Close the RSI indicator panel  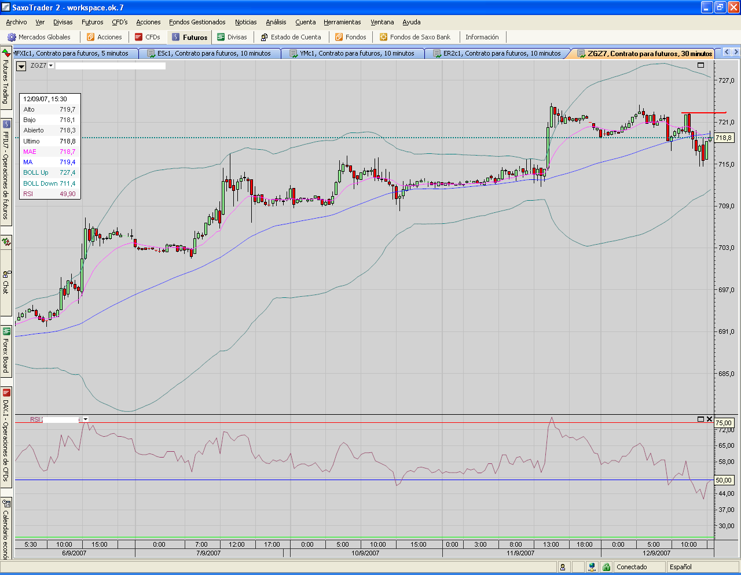(709, 419)
